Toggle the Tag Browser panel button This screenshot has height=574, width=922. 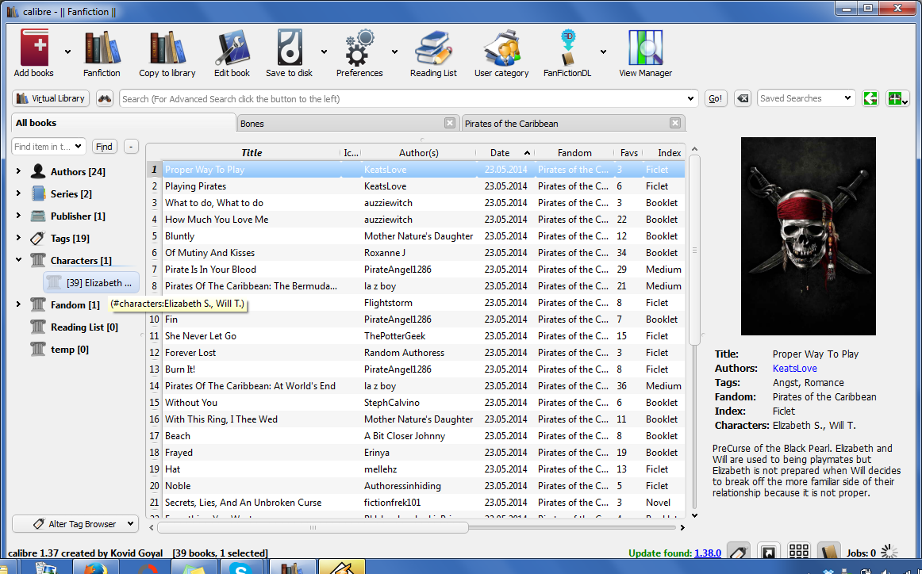tap(740, 553)
